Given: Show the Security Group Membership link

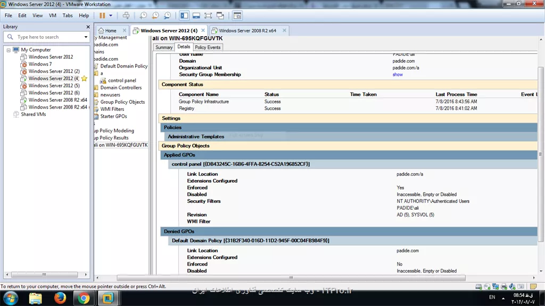Looking at the screenshot, I should click(x=398, y=75).
